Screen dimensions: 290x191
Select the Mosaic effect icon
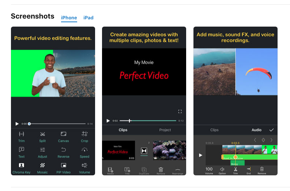(x=42, y=165)
